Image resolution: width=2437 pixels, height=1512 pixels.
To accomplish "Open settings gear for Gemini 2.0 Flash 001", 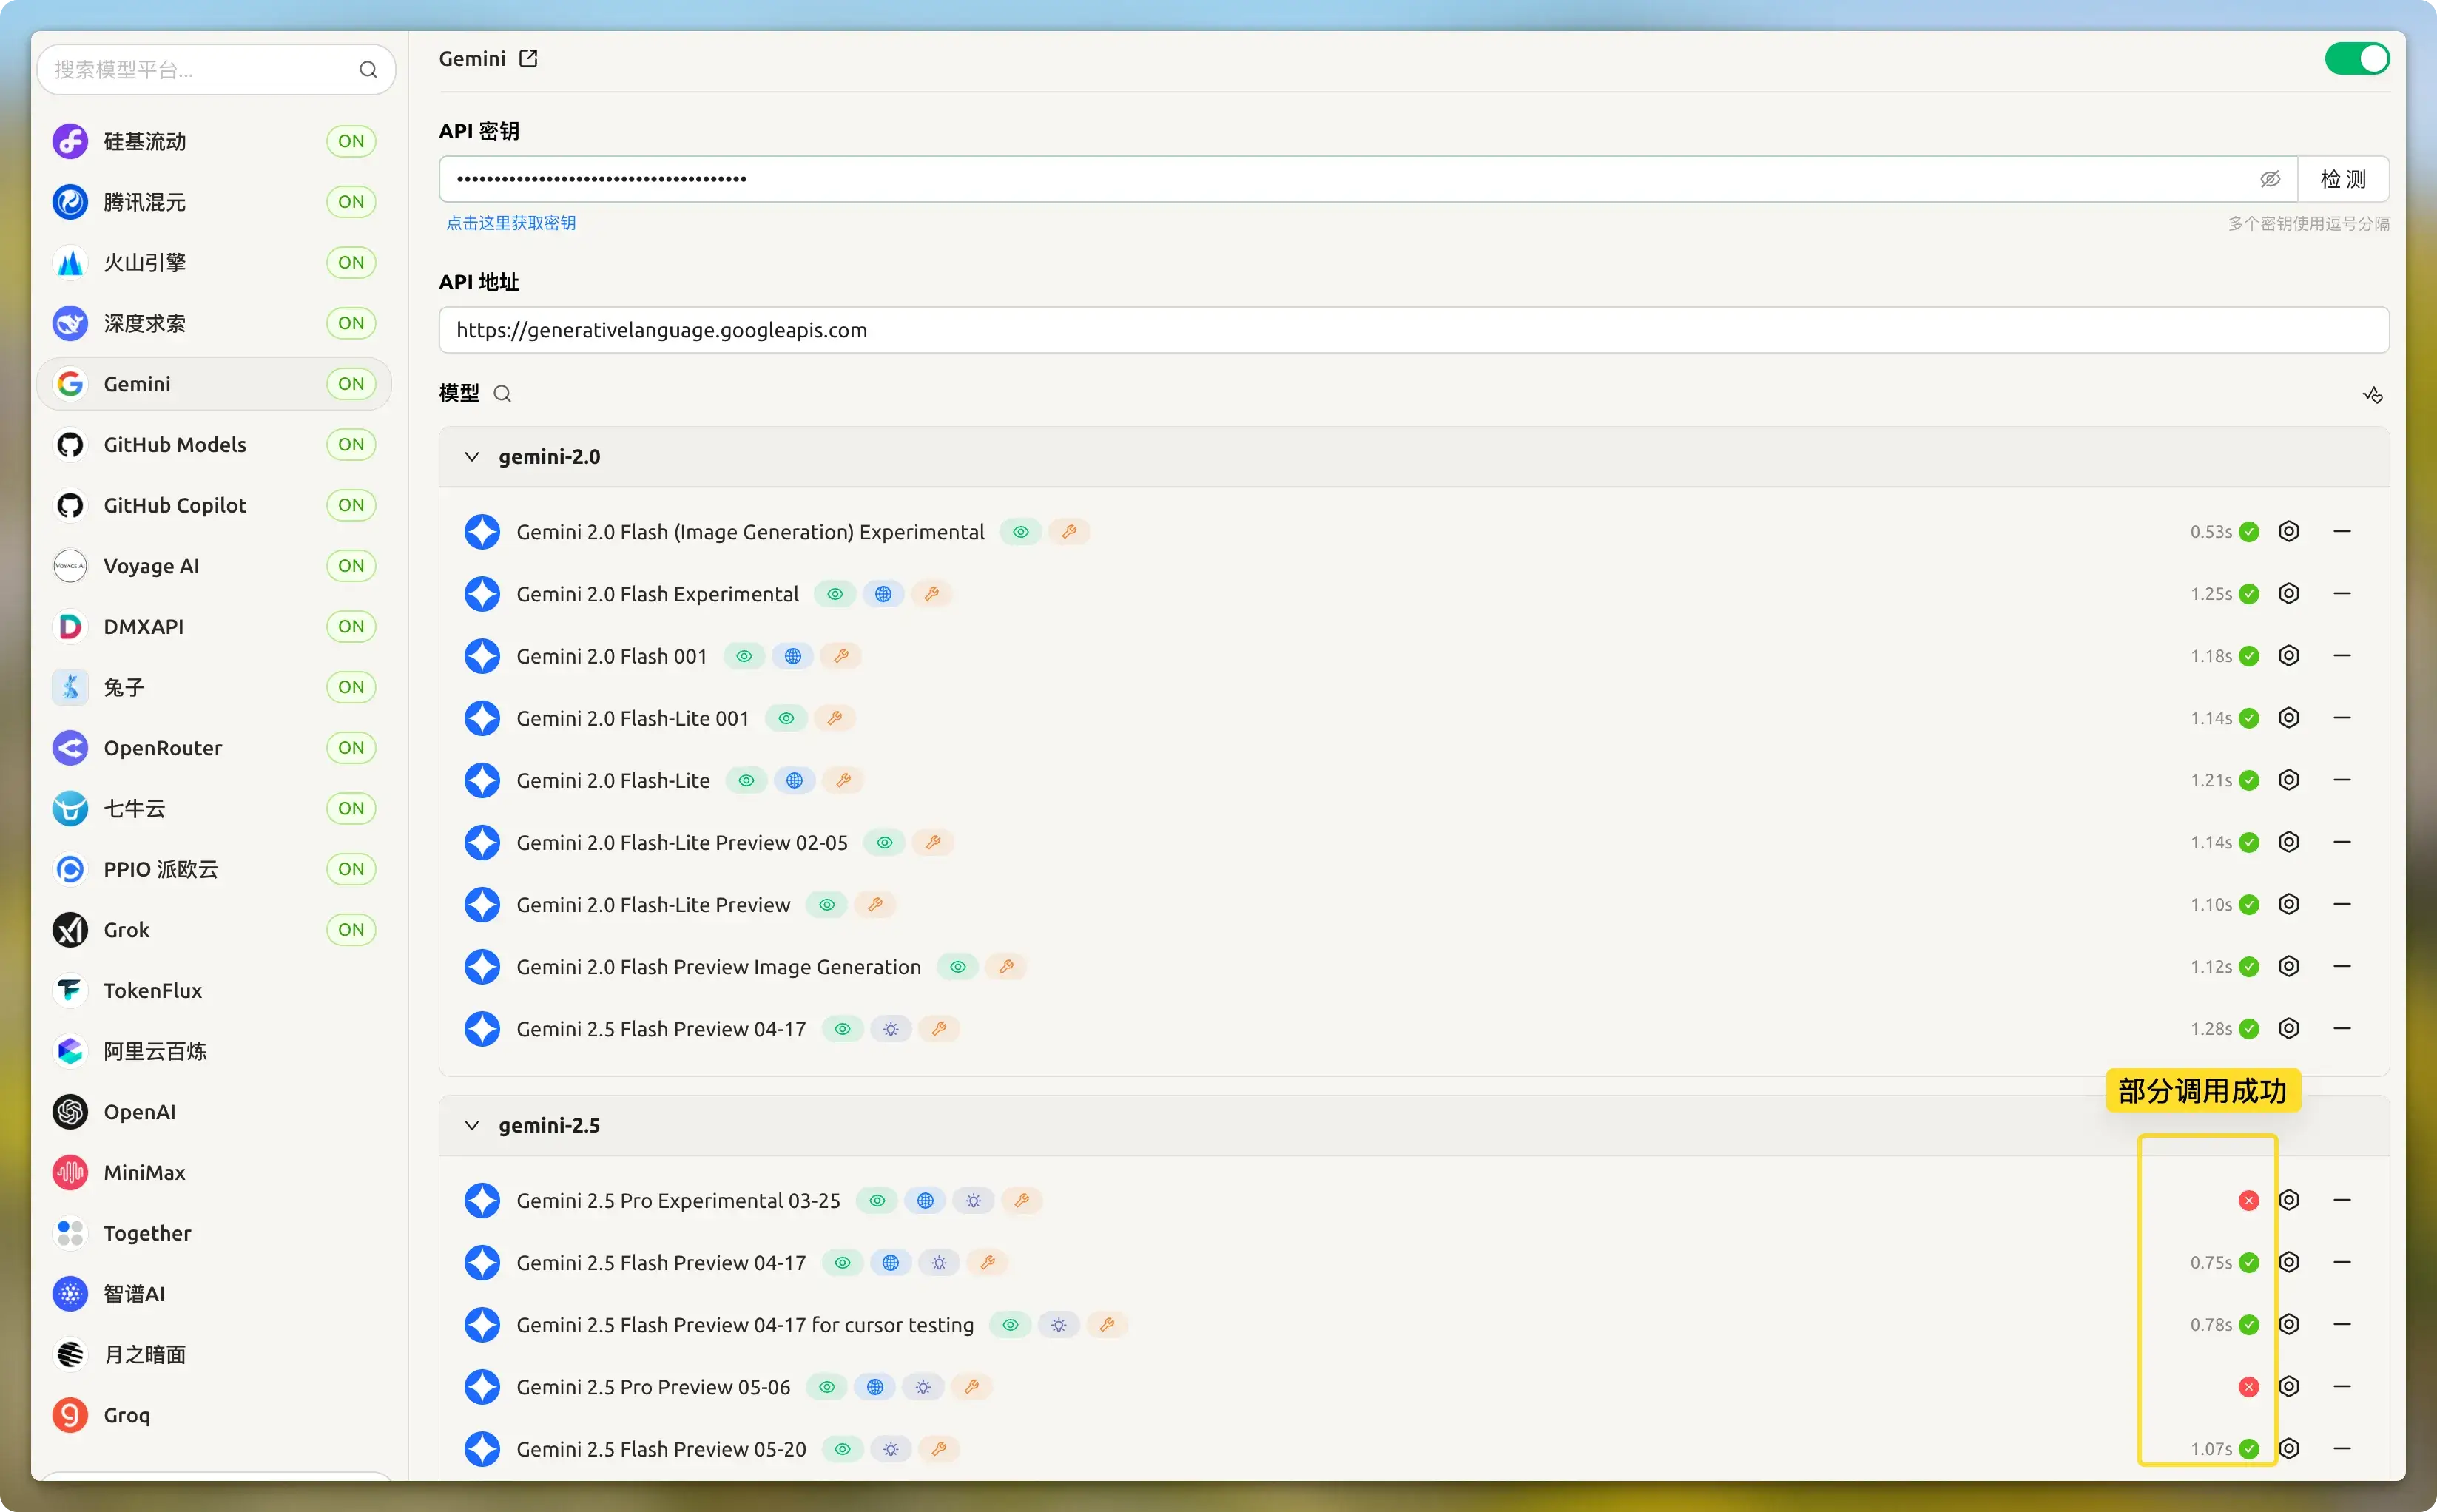I will [2290, 656].
